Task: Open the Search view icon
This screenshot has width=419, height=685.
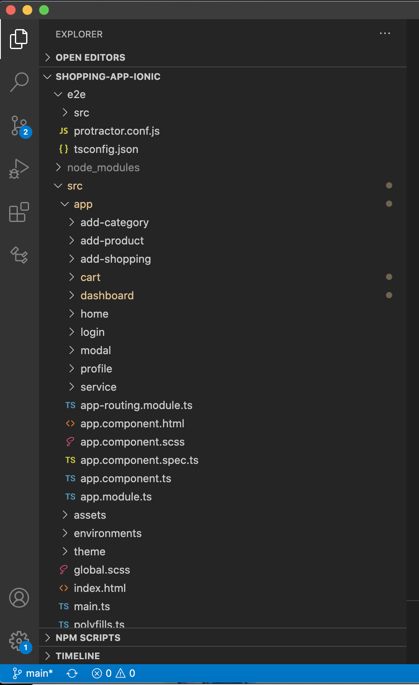Action: [x=19, y=82]
